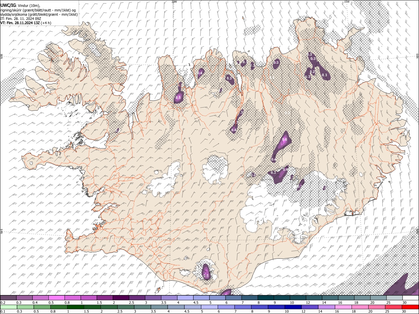The image size is (419, 314).
Task: Click the 'UWC/IG' title text
Action: (8, 5)
